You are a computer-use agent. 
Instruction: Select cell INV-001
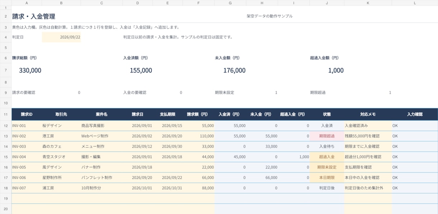[27, 126]
